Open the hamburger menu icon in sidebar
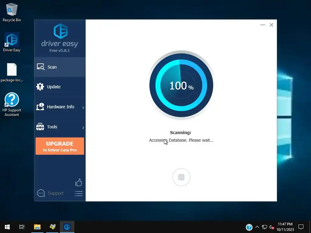Viewport: 311px width, 233px height. [x=79, y=194]
